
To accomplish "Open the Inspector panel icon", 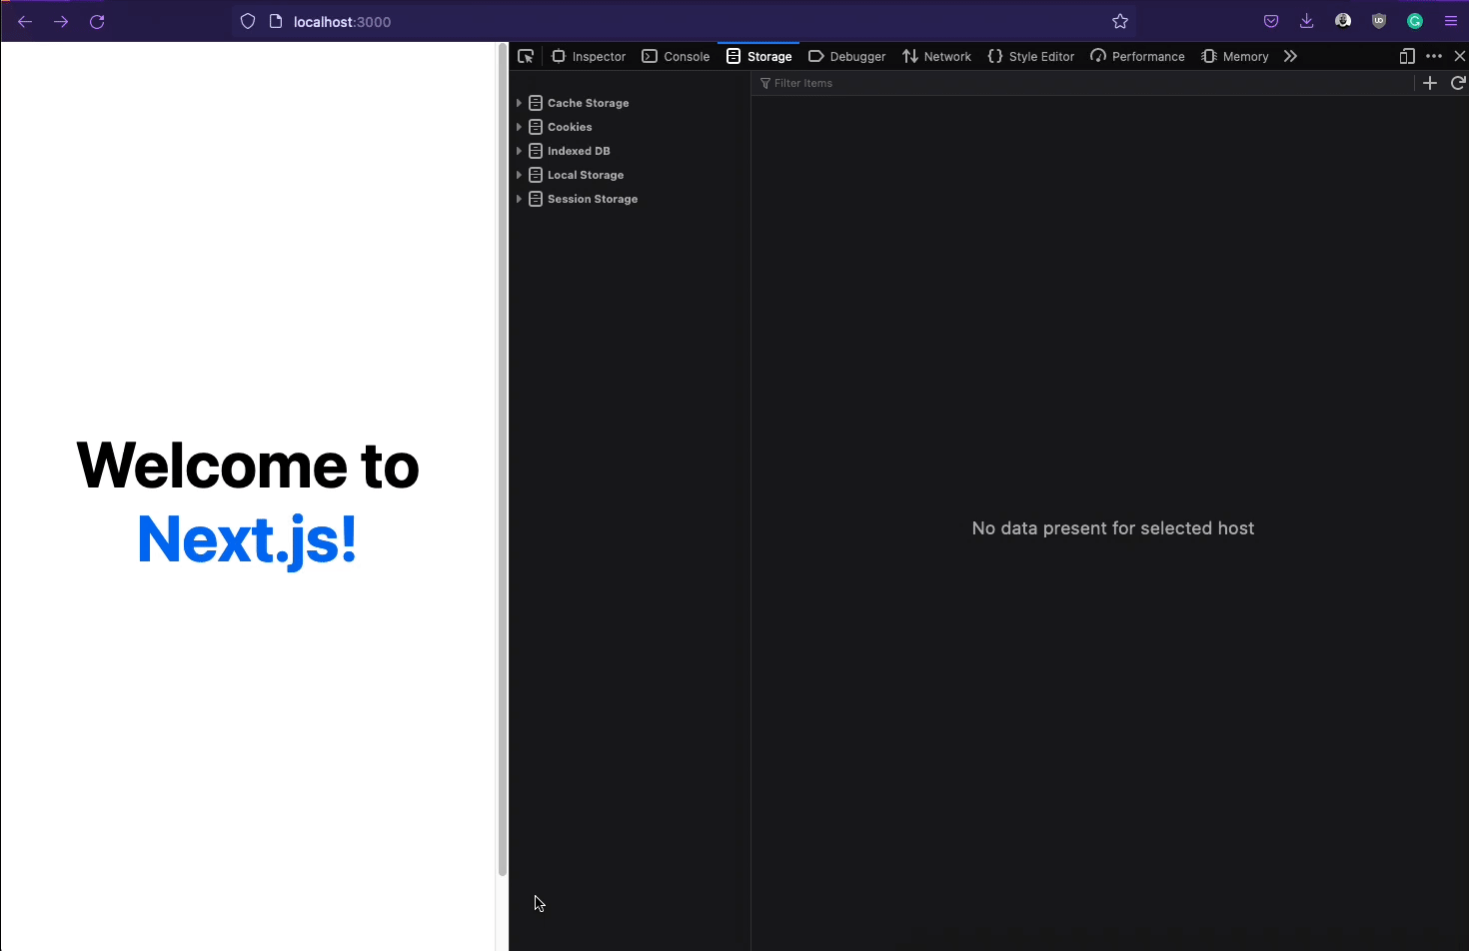I will coord(558,56).
